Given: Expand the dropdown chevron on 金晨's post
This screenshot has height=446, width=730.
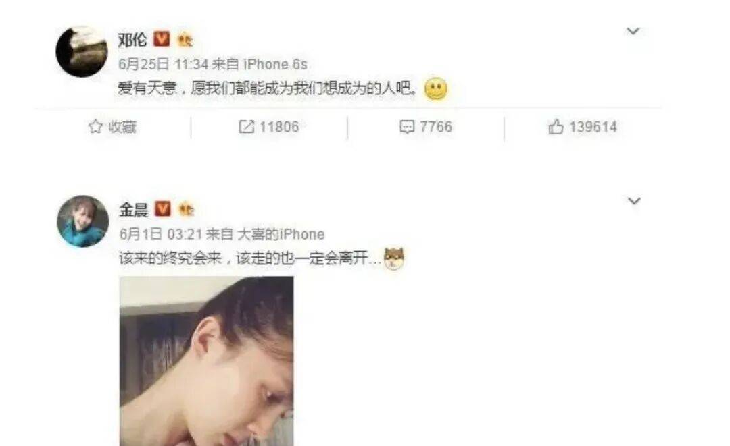Looking at the screenshot, I should click(634, 201).
